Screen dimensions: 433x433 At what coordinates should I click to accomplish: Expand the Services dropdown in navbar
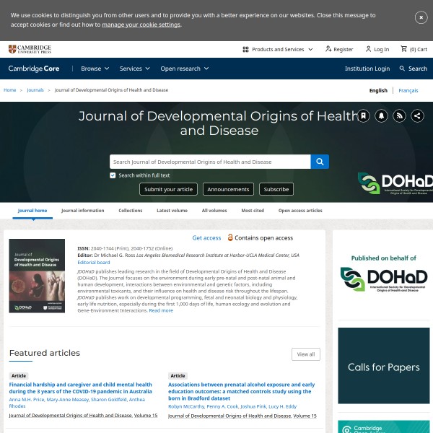tap(135, 69)
